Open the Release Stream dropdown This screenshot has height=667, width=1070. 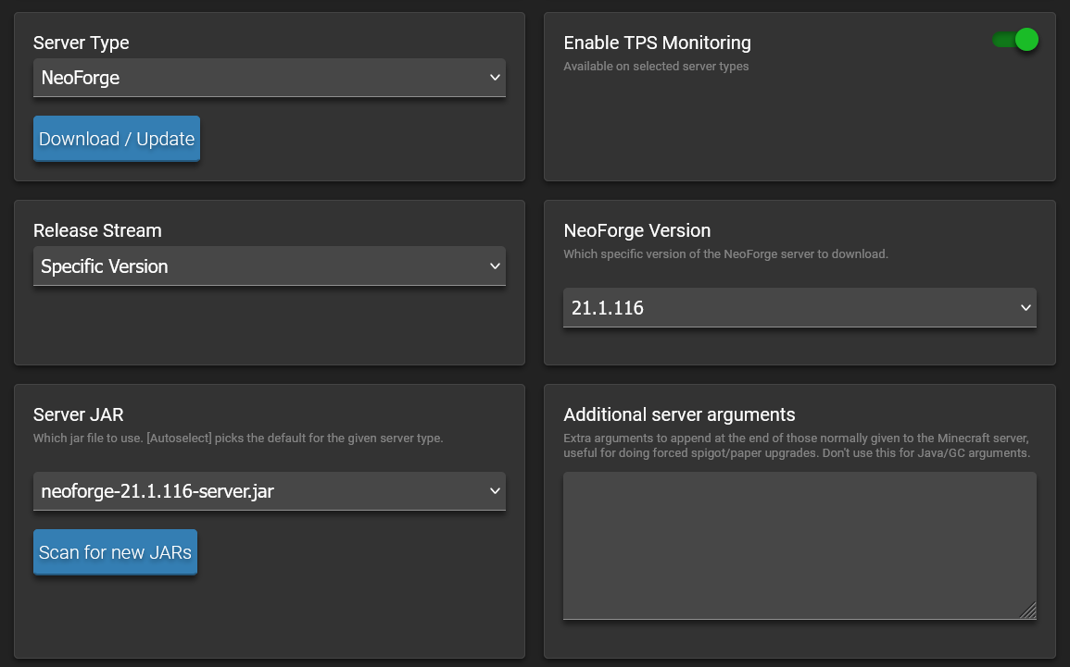point(270,266)
